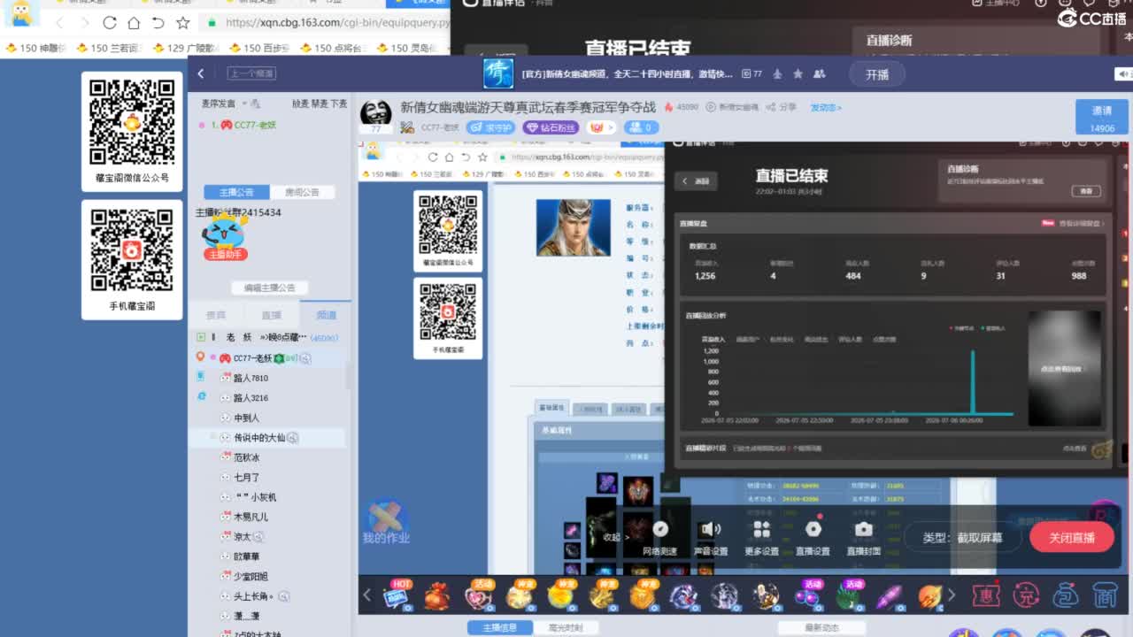
Task: Click the 直播封面 camera icon
Action: pyautogui.click(x=864, y=538)
